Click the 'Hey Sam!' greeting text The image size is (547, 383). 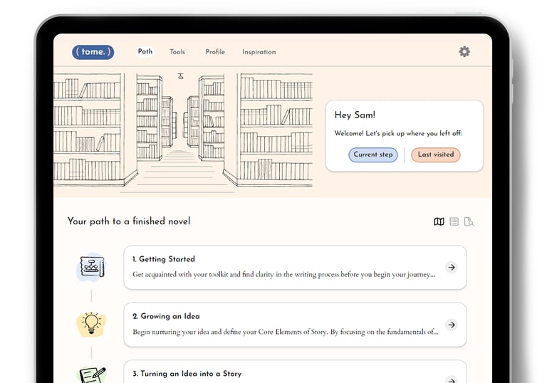(x=355, y=115)
